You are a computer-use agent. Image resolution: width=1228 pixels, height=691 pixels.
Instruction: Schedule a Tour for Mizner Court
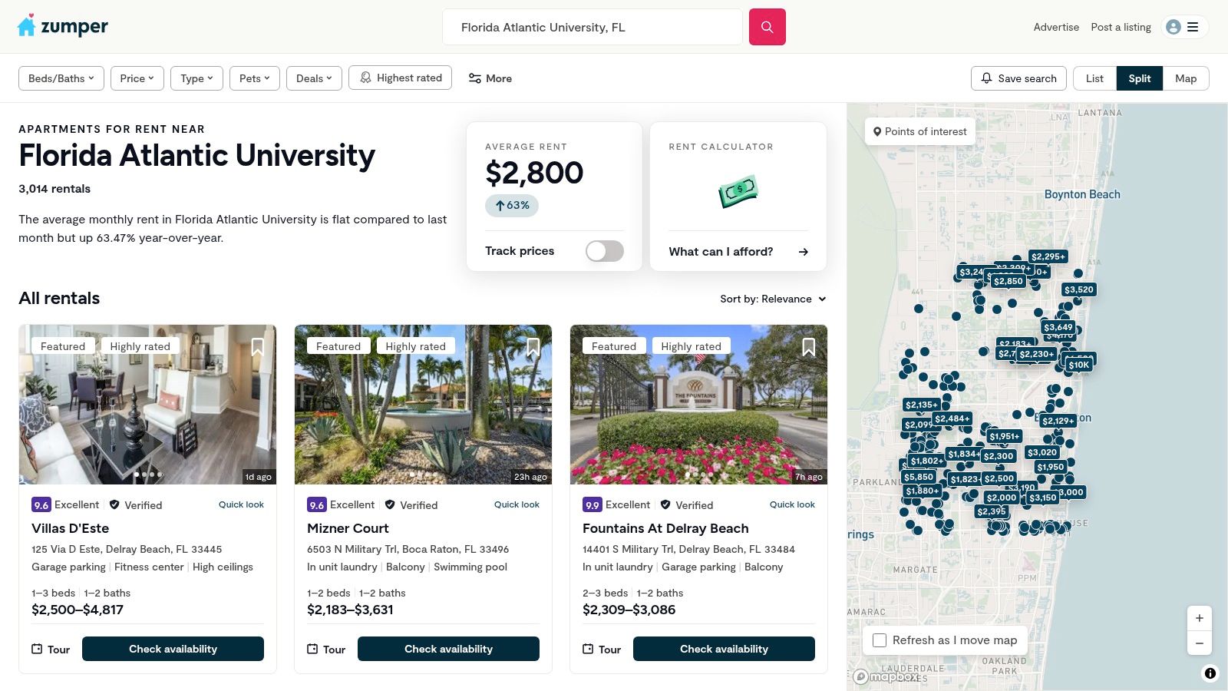click(x=326, y=650)
